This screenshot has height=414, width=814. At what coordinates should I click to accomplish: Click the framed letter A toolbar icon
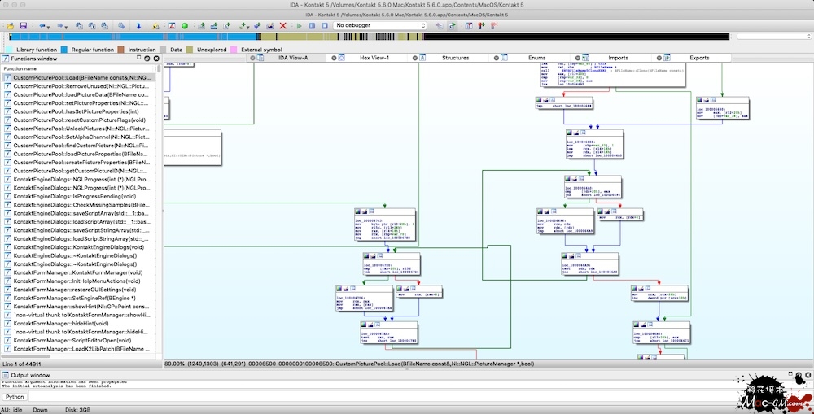172,25
